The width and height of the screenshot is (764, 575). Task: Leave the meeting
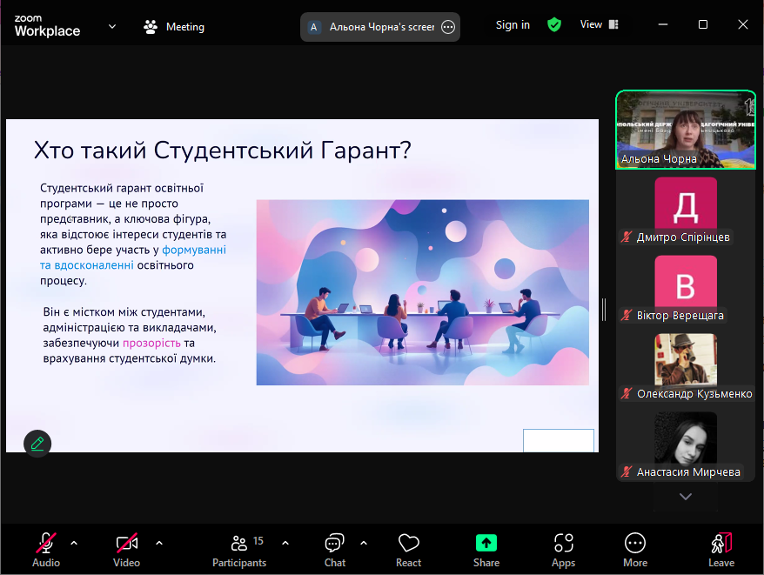click(x=720, y=550)
